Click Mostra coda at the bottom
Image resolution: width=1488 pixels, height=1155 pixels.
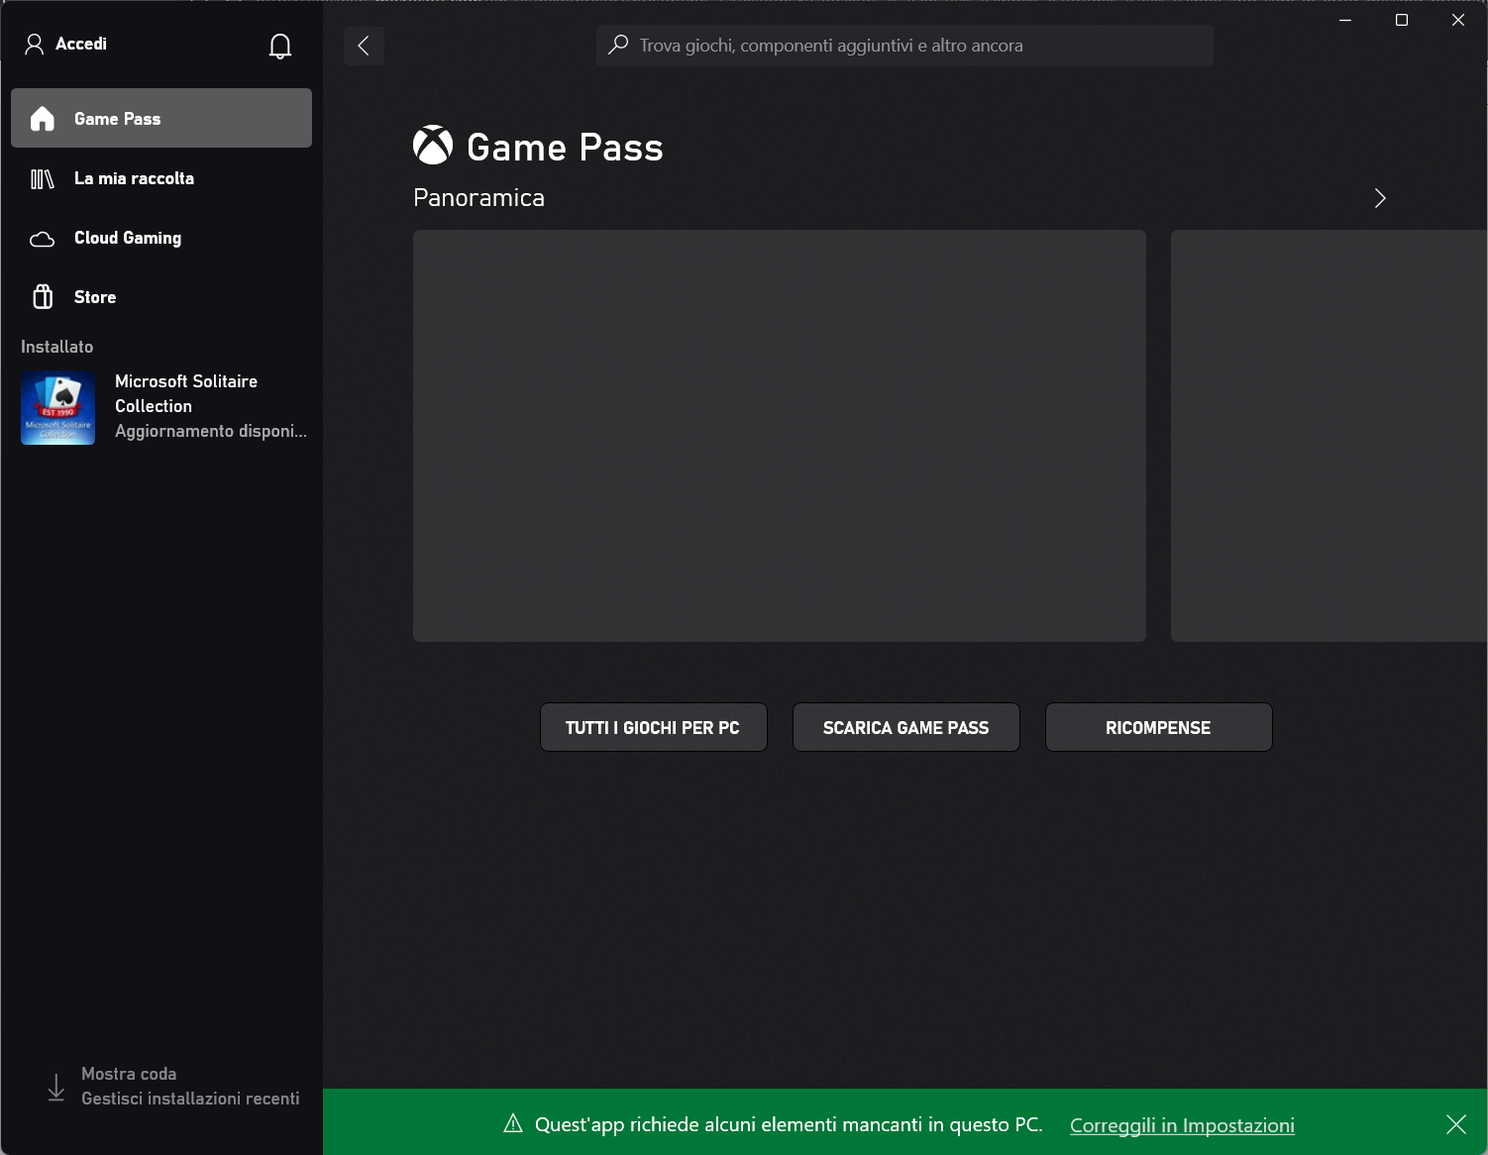click(129, 1074)
